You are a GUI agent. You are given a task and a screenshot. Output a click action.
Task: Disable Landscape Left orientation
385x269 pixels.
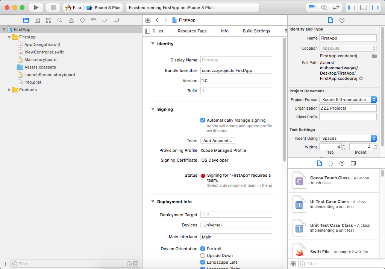[203, 262]
